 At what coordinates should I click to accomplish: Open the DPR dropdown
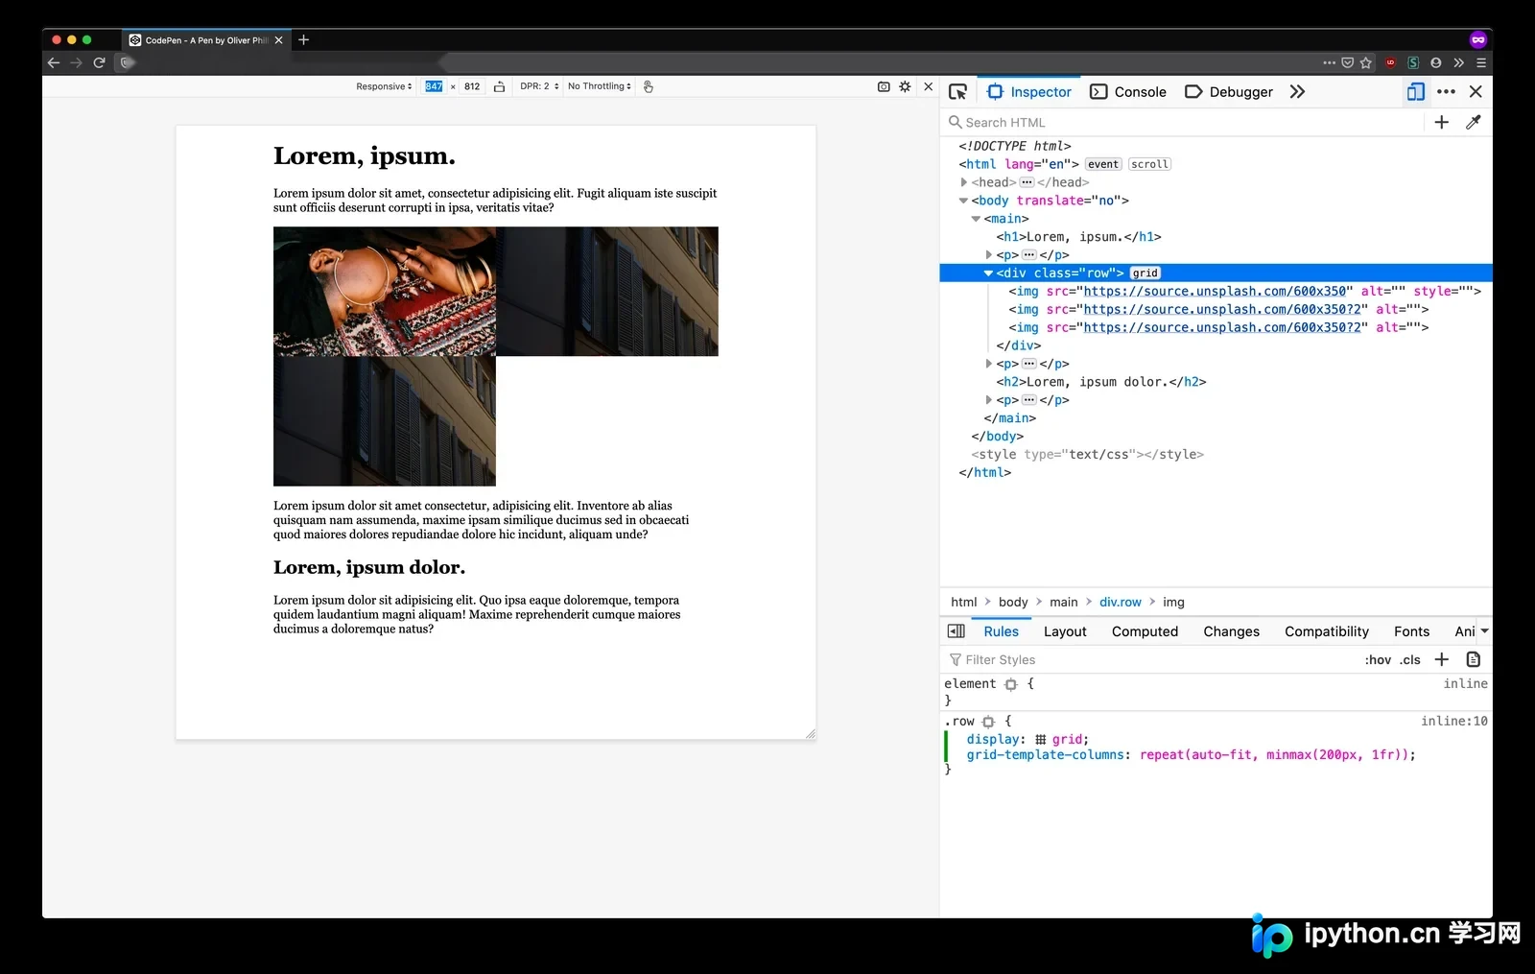pos(539,86)
